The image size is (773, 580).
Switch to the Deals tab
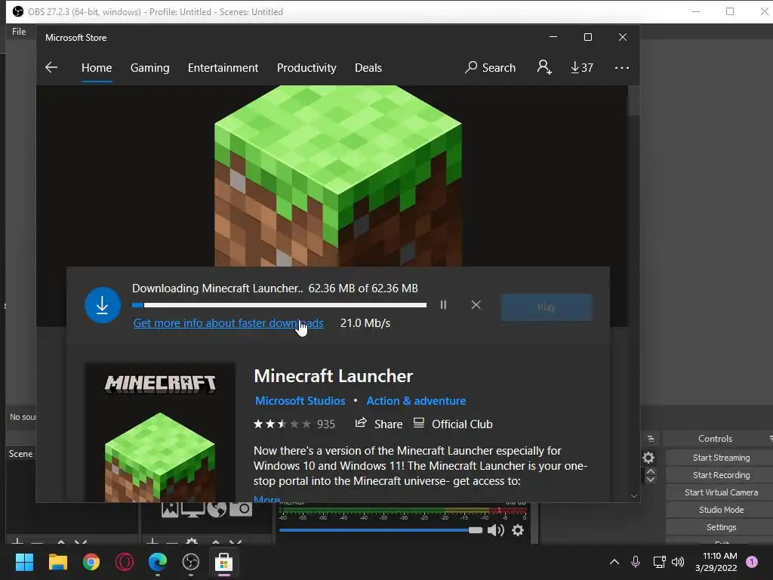click(x=368, y=67)
